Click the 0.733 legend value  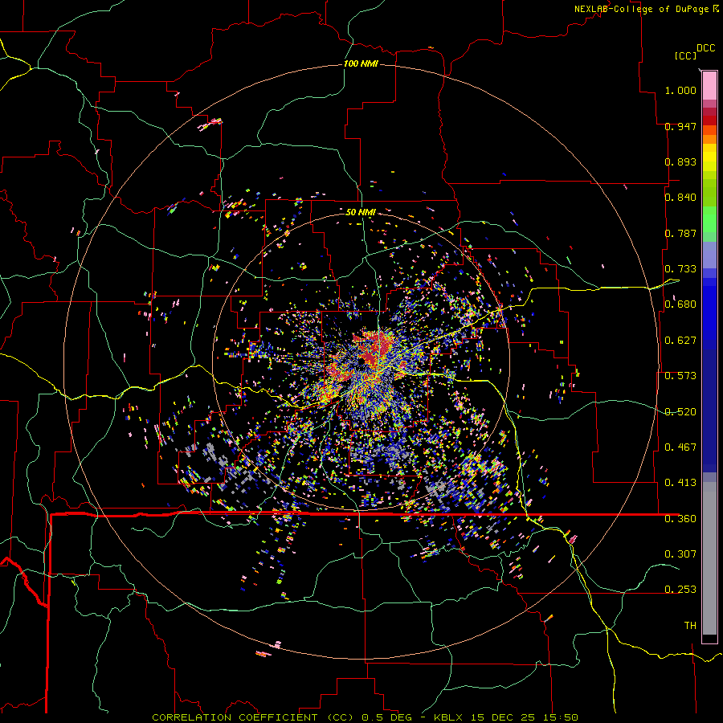tap(680, 269)
